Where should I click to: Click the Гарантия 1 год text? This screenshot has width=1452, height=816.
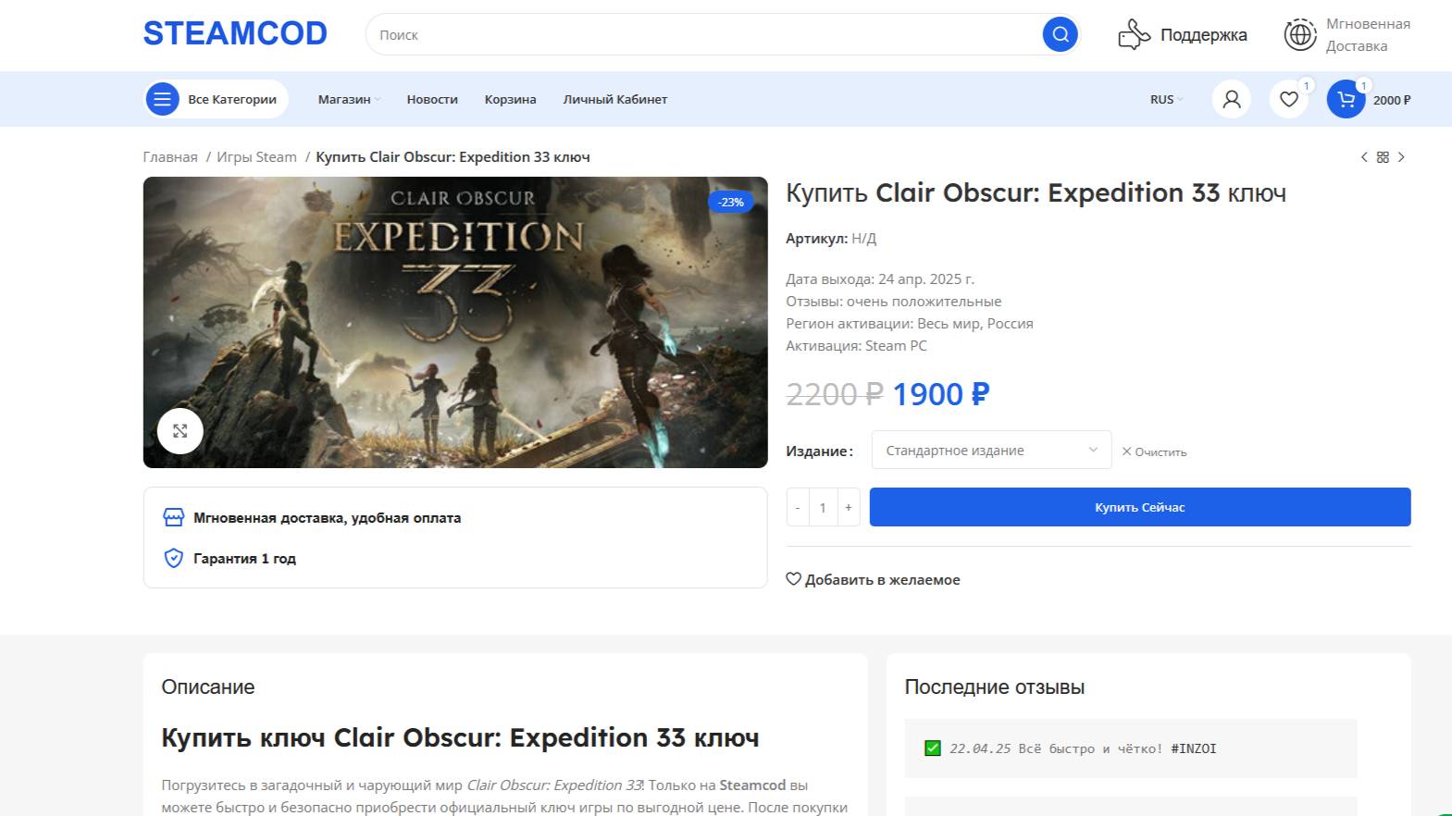click(244, 559)
